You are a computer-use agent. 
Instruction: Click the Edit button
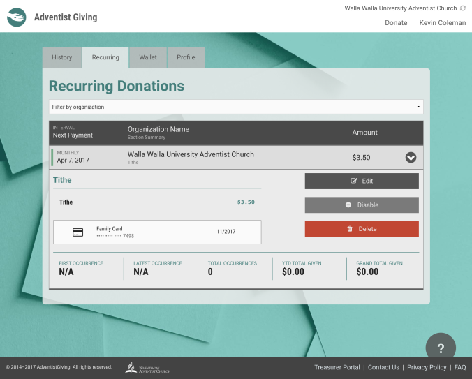(x=362, y=181)
